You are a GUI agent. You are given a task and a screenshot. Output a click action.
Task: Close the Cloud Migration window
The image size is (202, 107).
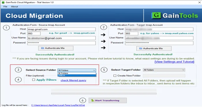(x=199, y=2)
